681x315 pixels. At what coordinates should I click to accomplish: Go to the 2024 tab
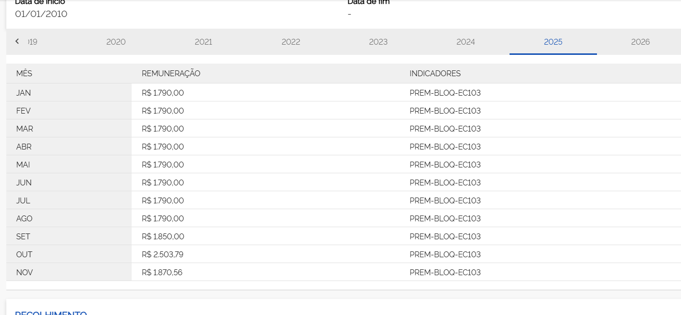coord(465,42)
